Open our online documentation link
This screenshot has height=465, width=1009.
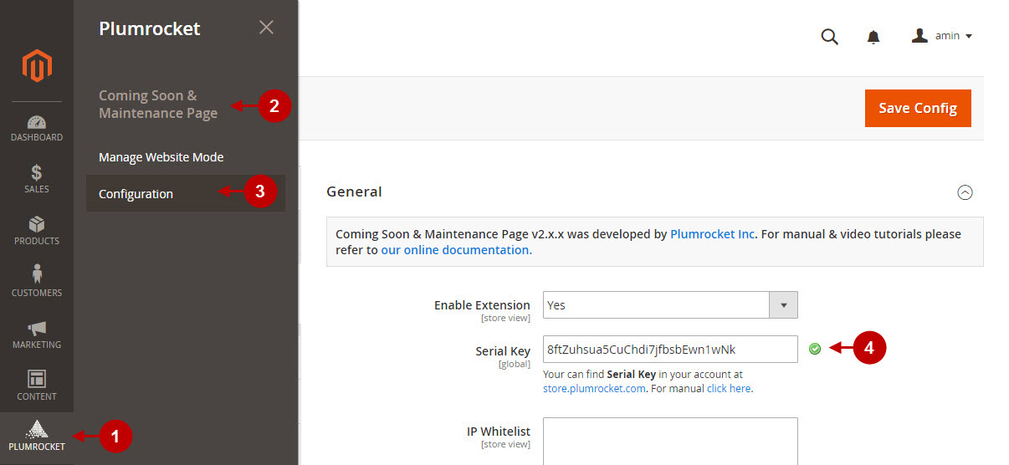pos(456,249)
